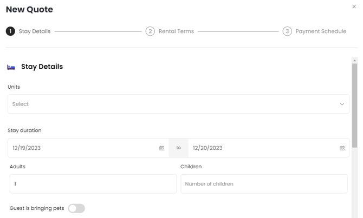363x218 pixels.
Task: Open the Units select dropdown
Action: [173, 104]
